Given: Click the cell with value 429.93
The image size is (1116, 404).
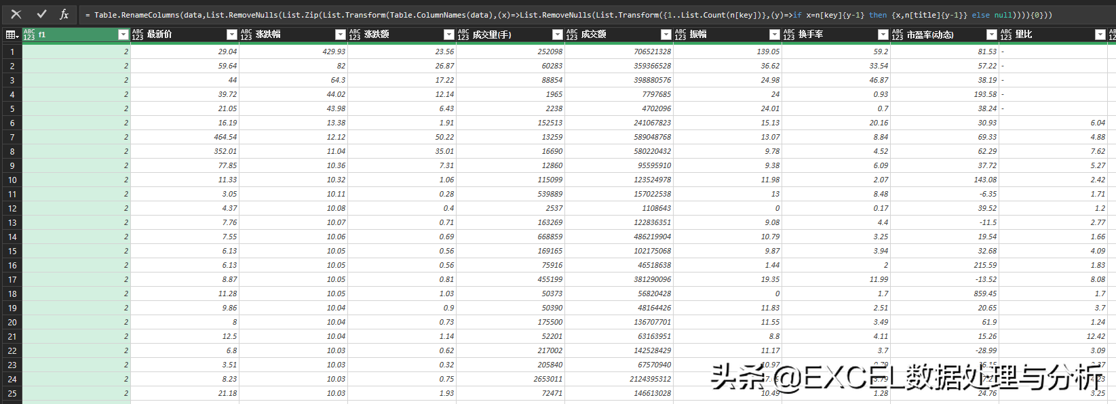Looking at the screenshot, I should 293,52.
